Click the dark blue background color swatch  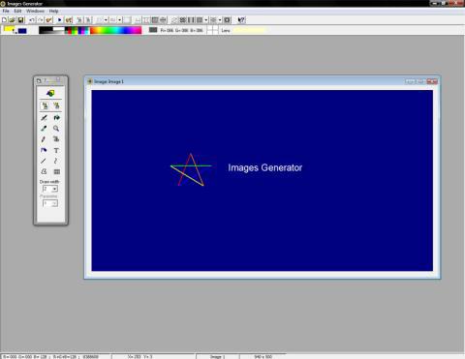tap(22, 31)
